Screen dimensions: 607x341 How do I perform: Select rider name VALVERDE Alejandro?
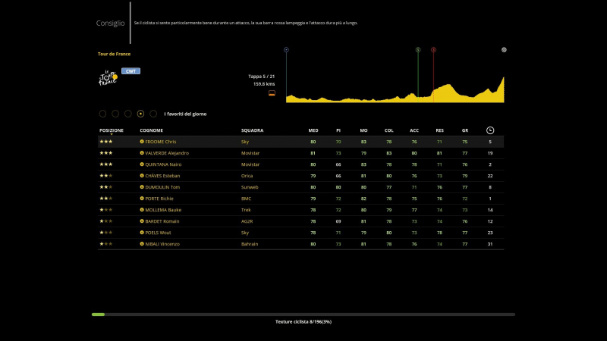(x=167, y=153)
